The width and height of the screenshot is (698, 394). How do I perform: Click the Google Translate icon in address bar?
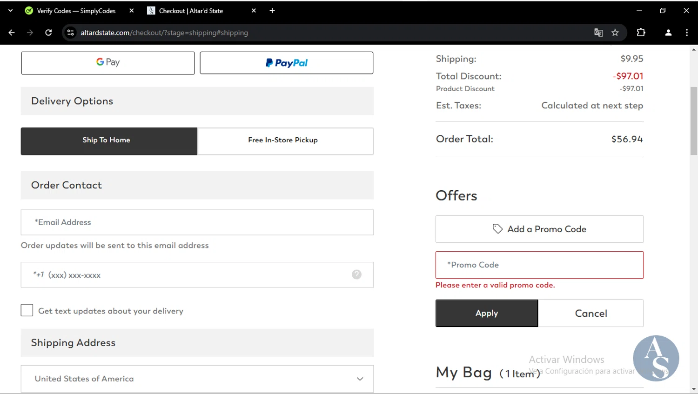[x=598, y=33]
